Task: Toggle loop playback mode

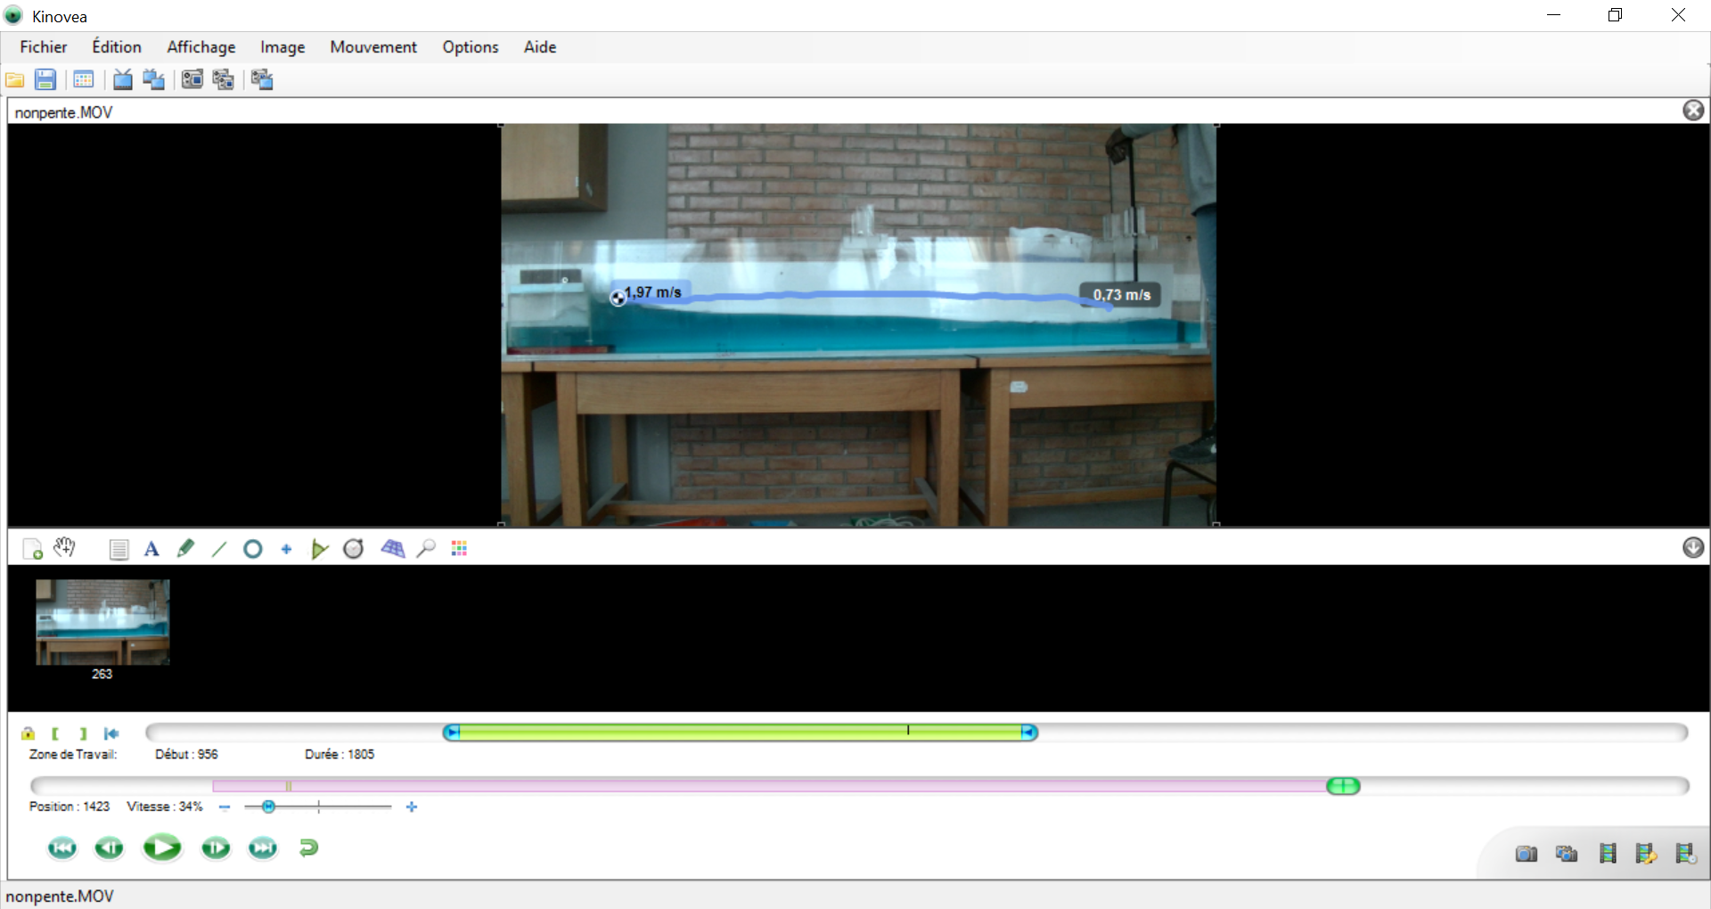Action: (308, 848)
